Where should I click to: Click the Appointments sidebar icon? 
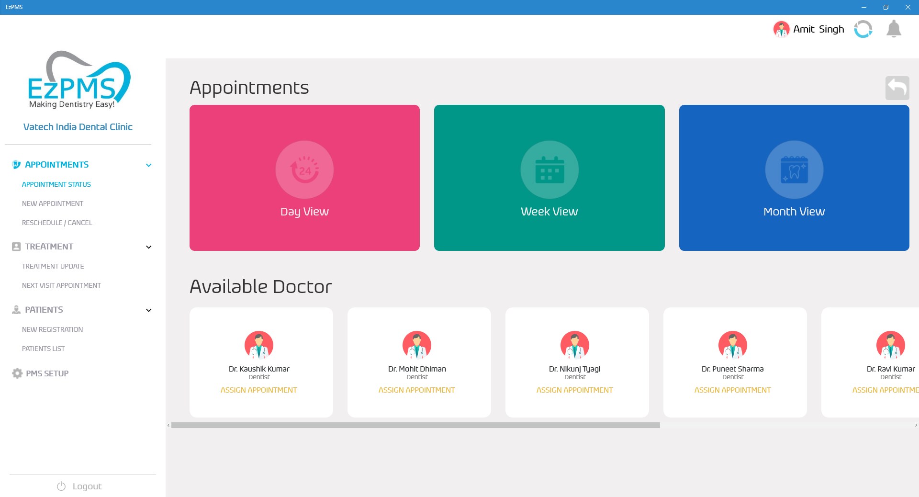pyautogui.click(x=16, y=165)
